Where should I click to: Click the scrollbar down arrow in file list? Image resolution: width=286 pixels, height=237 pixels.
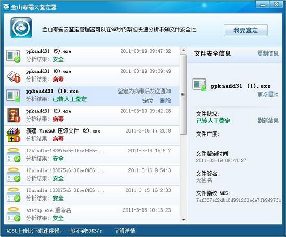(184, 220)
